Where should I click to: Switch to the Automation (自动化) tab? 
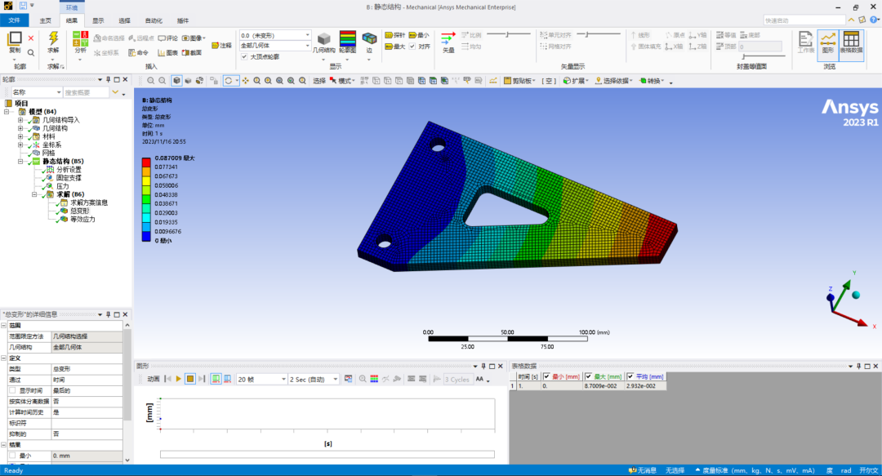point(154,20)
